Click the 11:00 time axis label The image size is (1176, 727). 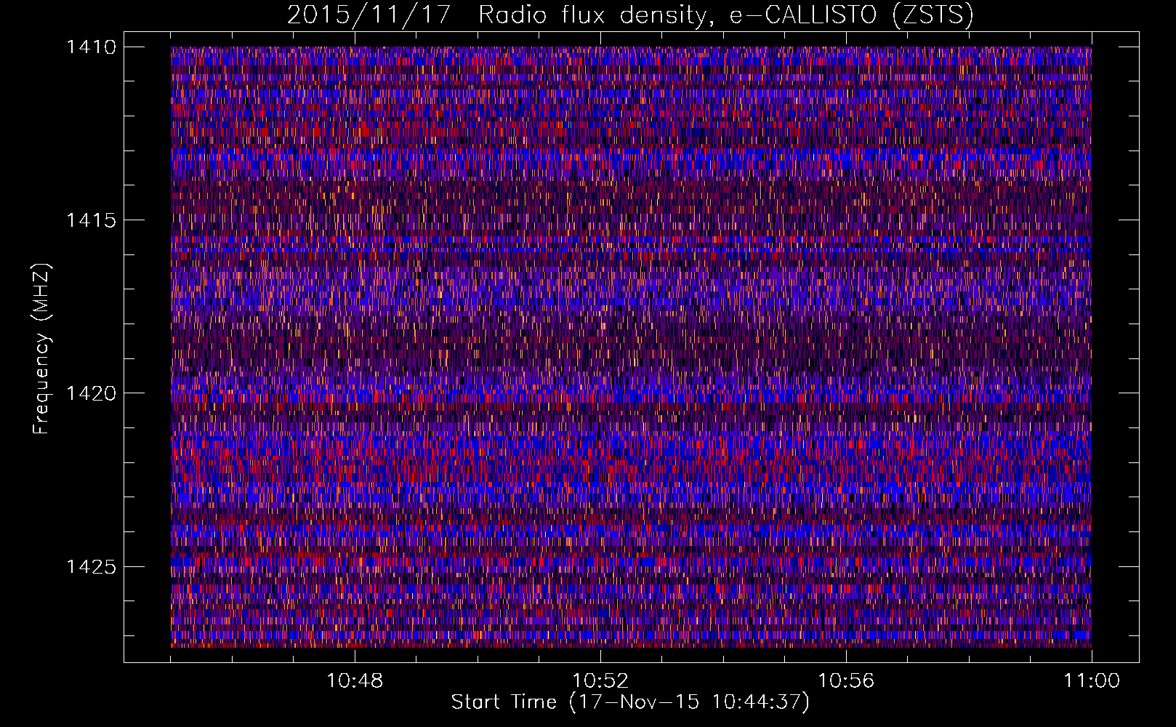1092,681
